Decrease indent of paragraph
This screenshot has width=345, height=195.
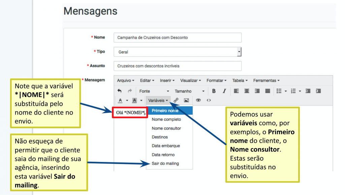coord(308,91)
